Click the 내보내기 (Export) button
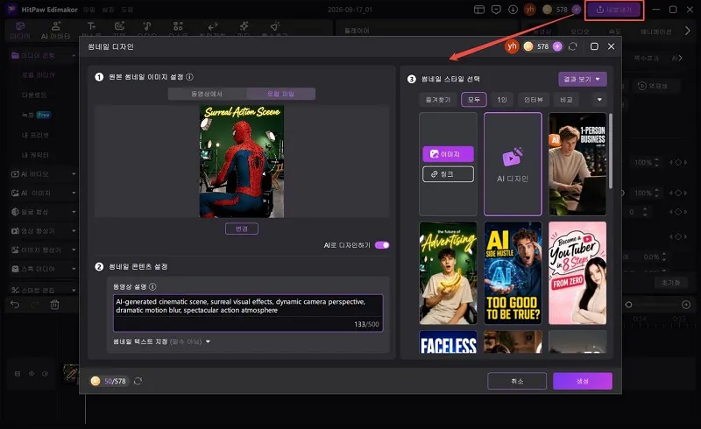 pyautogui.click(x=614, y=10)
